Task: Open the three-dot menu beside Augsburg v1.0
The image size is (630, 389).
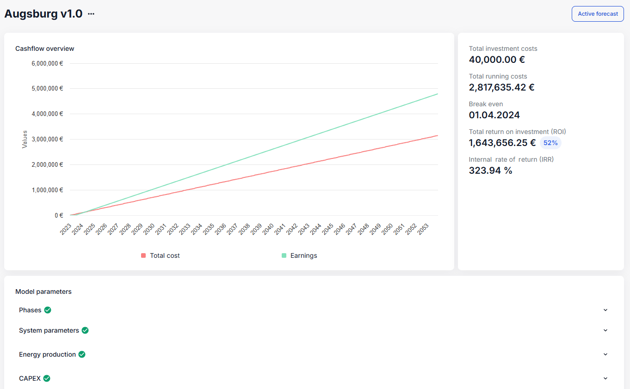Action: point(91,14)
